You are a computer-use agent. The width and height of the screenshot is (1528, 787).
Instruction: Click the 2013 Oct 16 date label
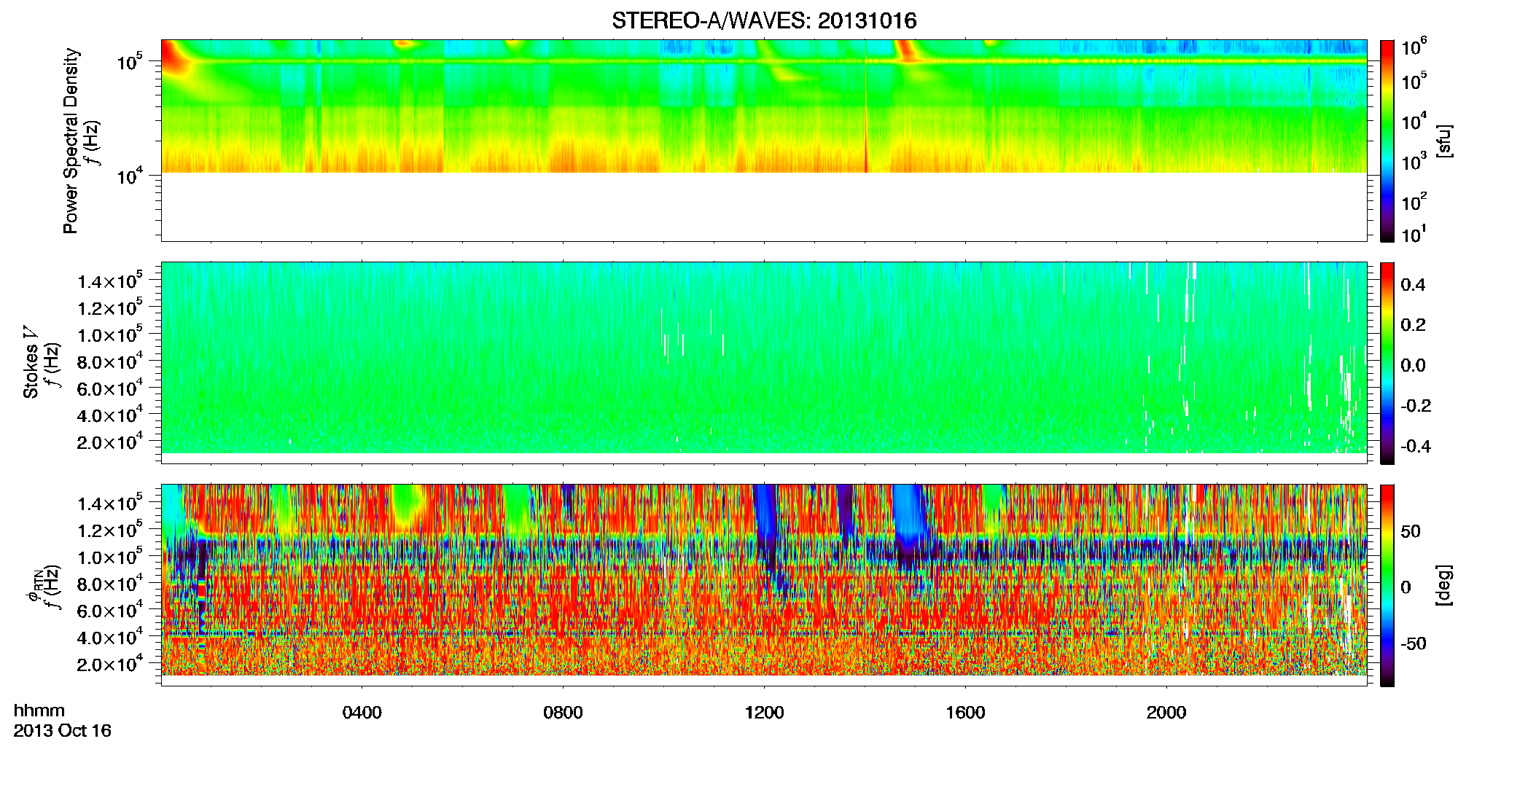tap(63, 730)
